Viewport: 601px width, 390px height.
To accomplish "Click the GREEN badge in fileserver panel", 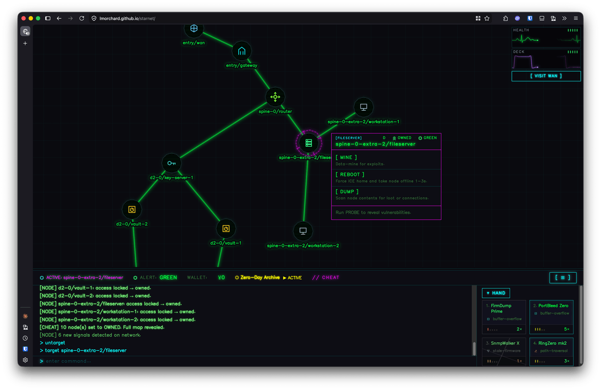I will pyautogui.click(x=428, y=138).
